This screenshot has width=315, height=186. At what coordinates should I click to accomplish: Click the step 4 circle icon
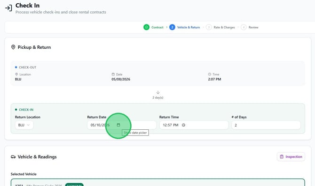point(244,27)
